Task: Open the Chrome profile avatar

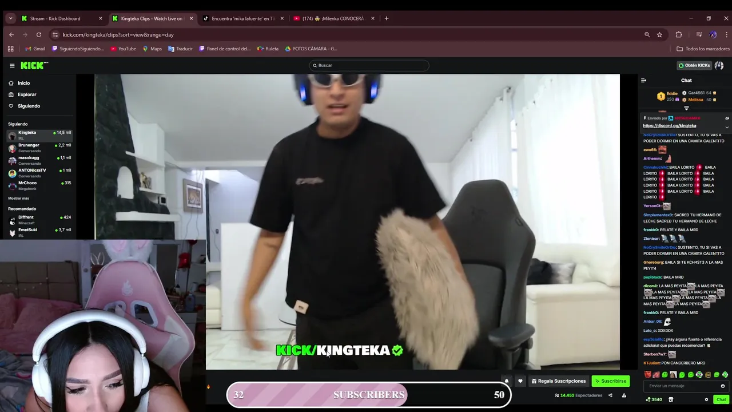Action: tap(713, 34)
